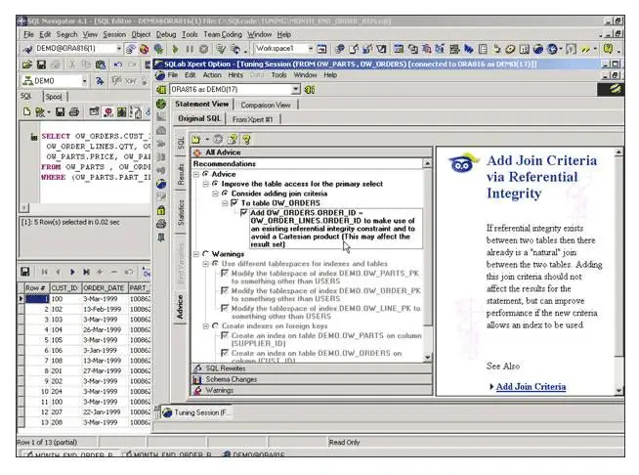Collapse the Advice tree node

196,174
